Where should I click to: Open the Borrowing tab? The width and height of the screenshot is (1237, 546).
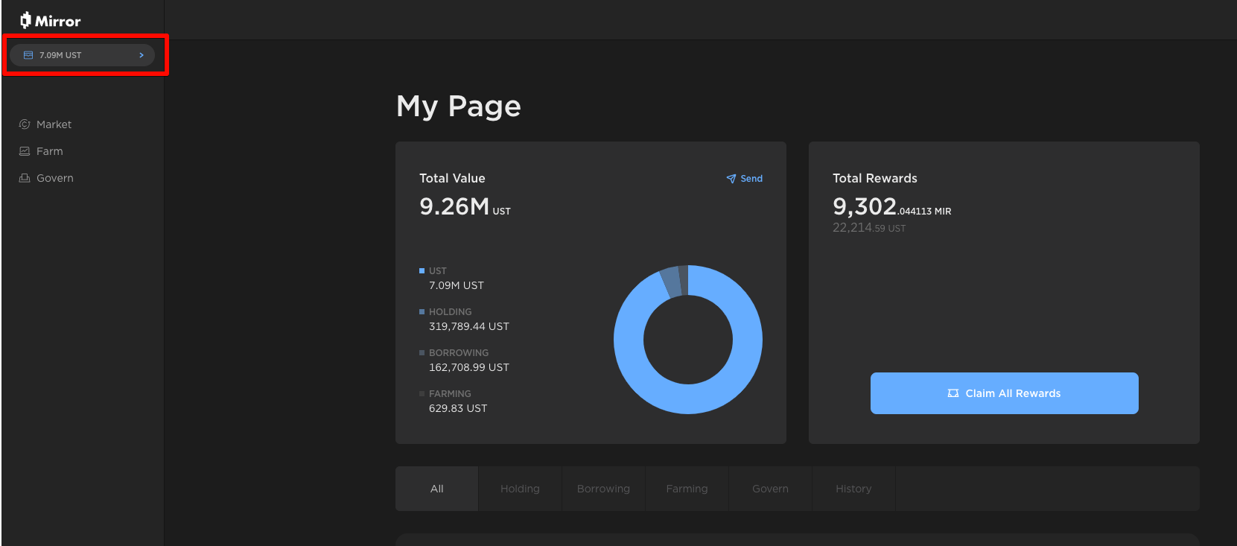coord(603,489)
